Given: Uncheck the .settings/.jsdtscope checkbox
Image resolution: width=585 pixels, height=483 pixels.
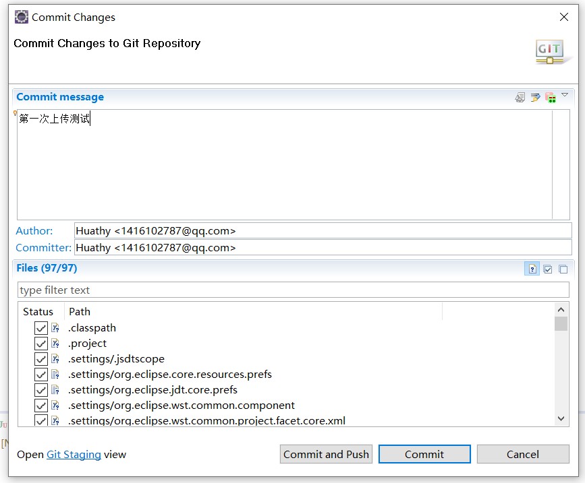Looking at the screenshot, I should (x=41, y=359).
